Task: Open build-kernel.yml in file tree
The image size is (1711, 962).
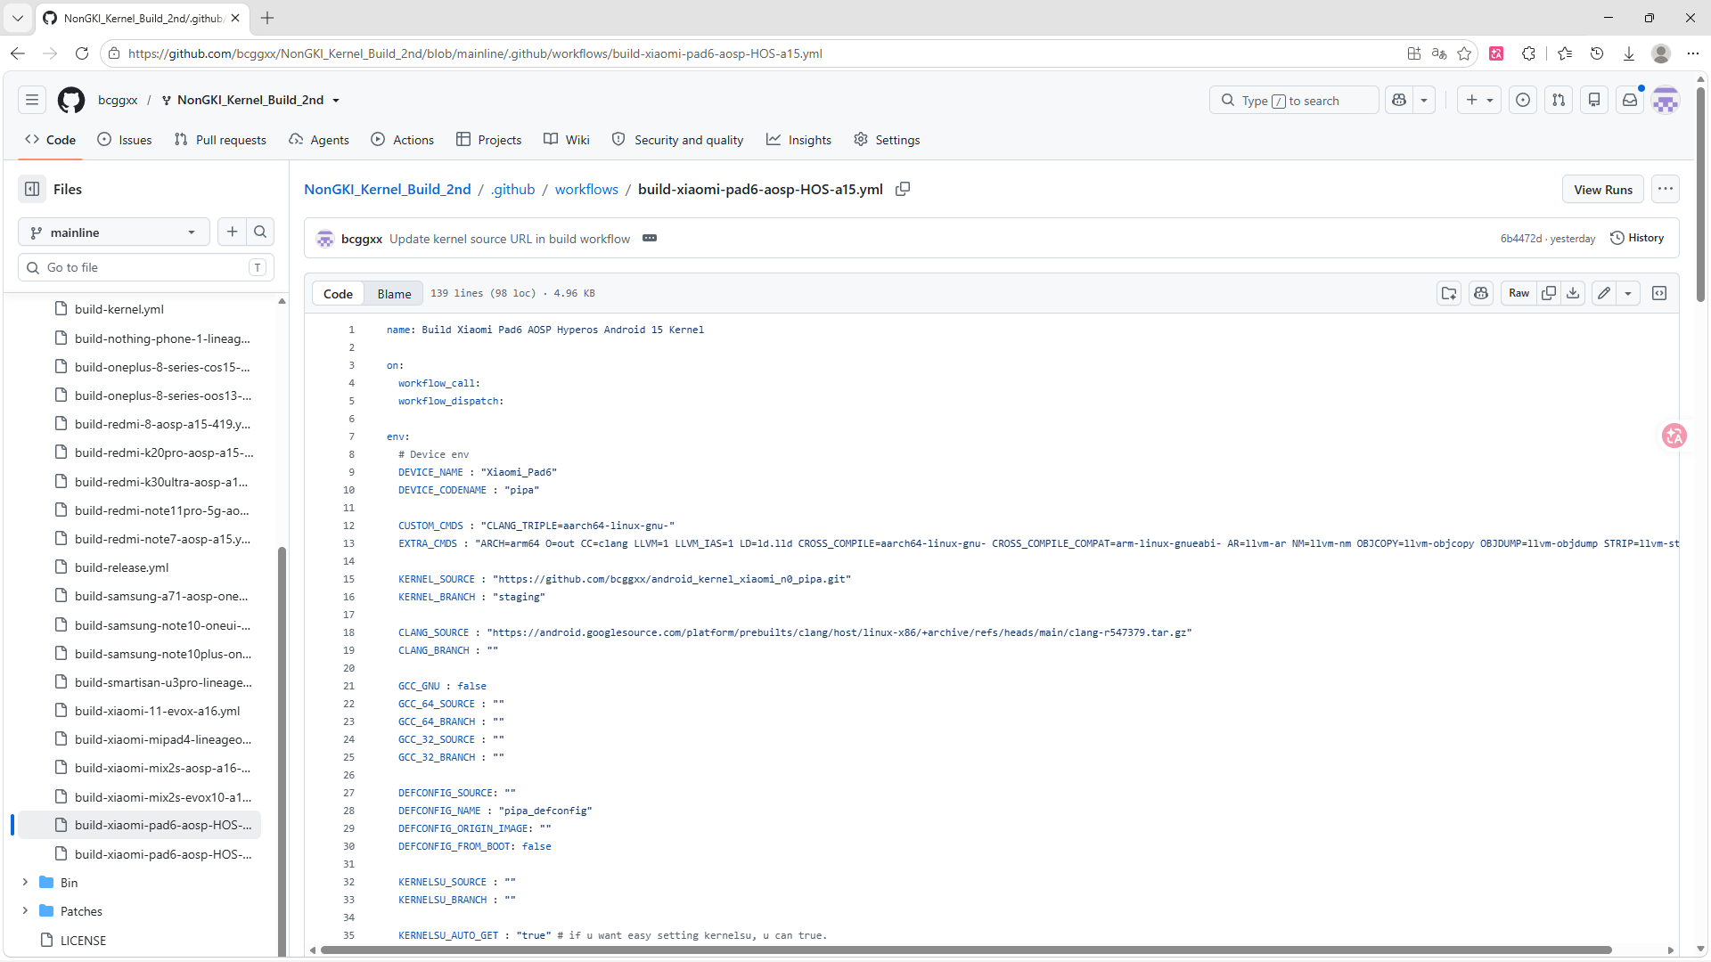Action: point(119,309)
